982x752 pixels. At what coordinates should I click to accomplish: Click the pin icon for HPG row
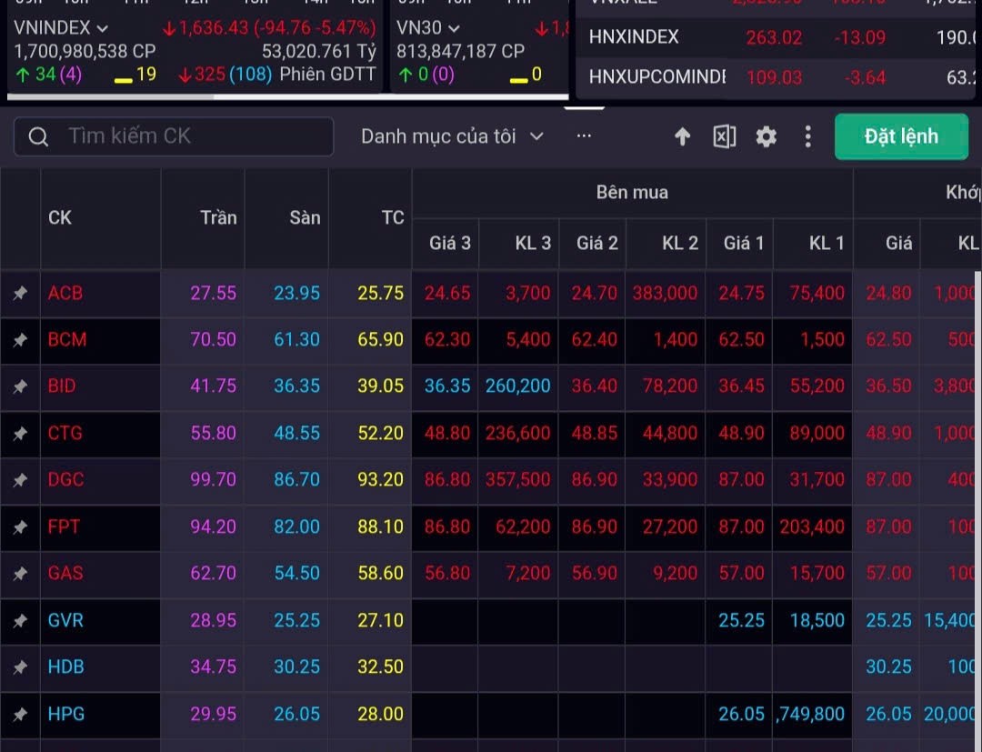[x=20, y=714]
